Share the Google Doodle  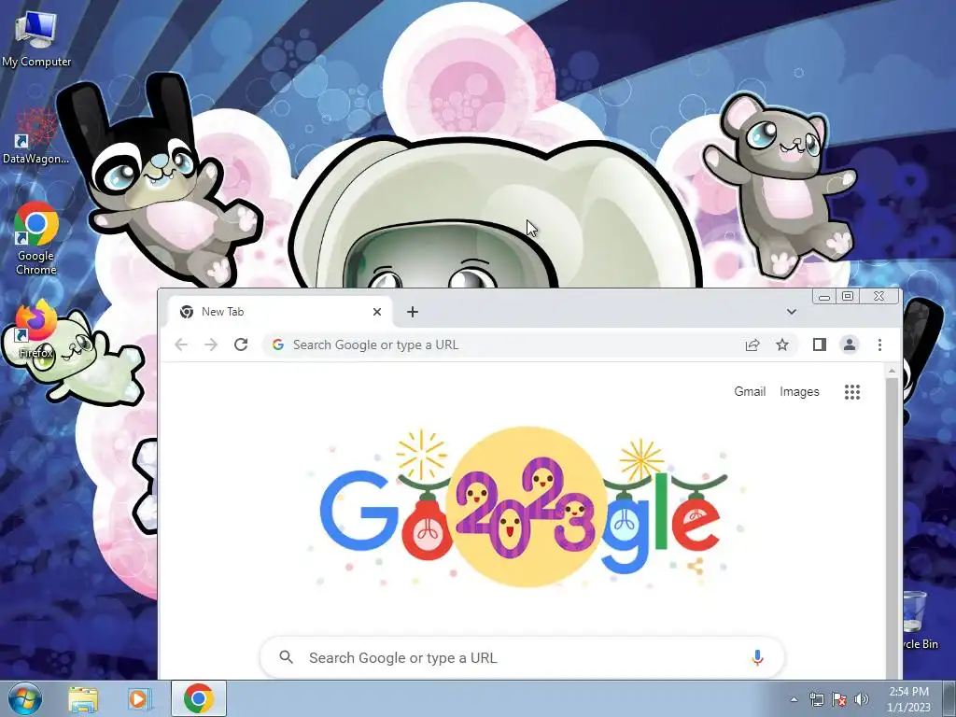696,567
